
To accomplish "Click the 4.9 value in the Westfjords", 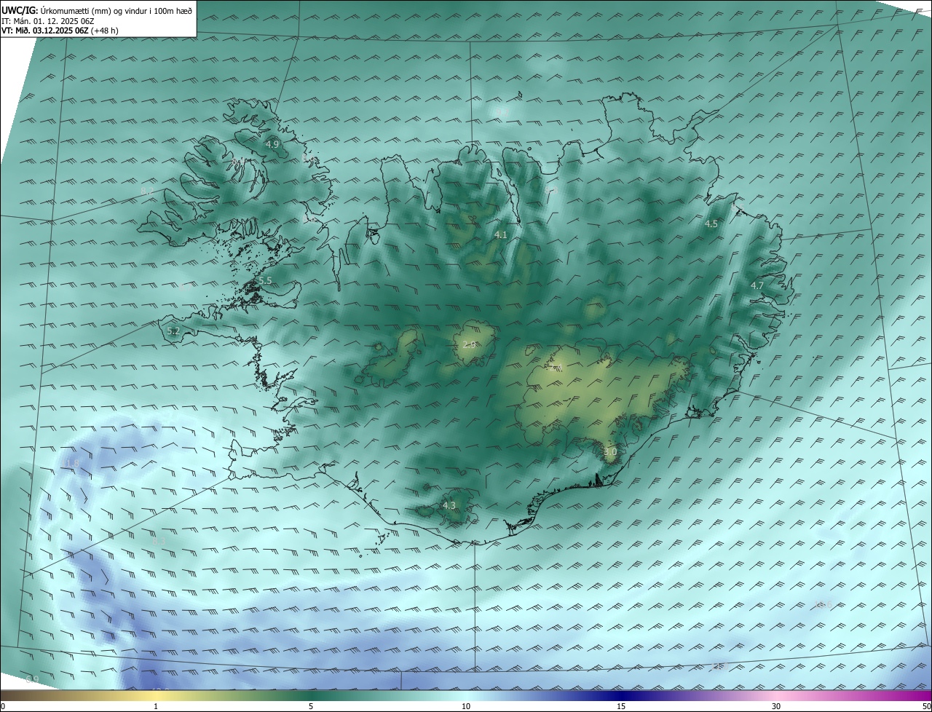I will tap(272, 144).
